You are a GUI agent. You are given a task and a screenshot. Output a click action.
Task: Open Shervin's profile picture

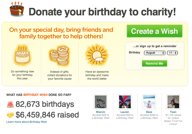101,102
